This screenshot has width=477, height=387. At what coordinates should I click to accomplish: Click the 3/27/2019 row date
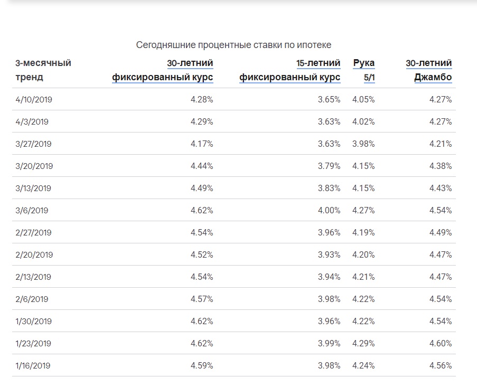[x=34, y=144]
